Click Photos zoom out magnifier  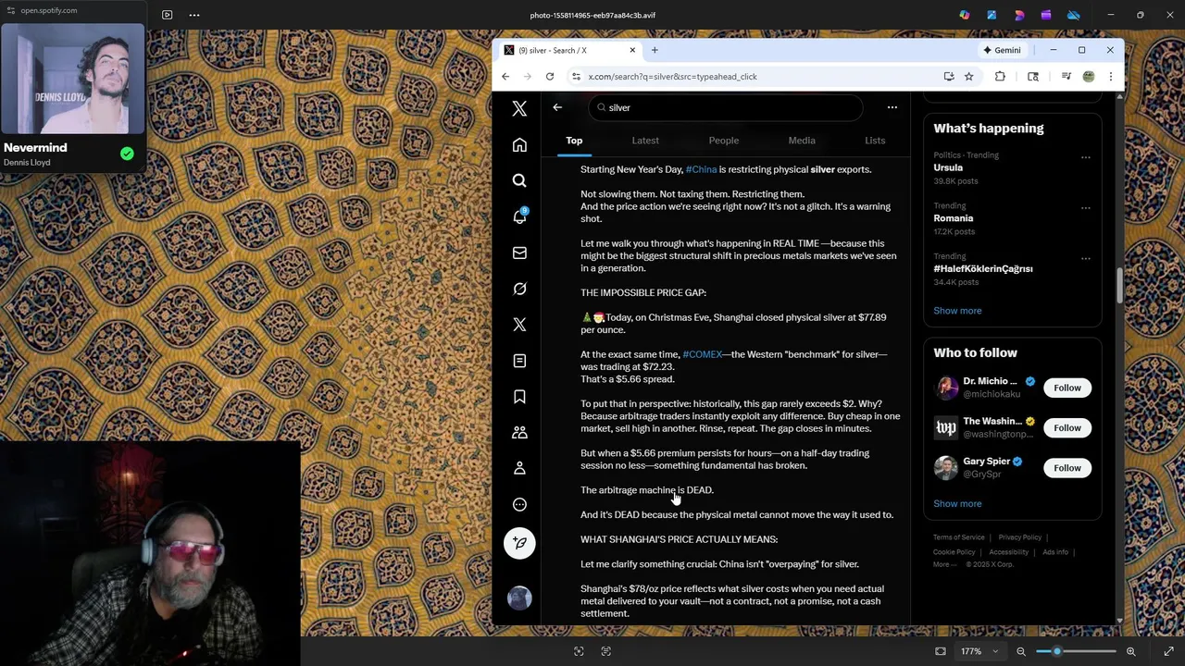1021,651
